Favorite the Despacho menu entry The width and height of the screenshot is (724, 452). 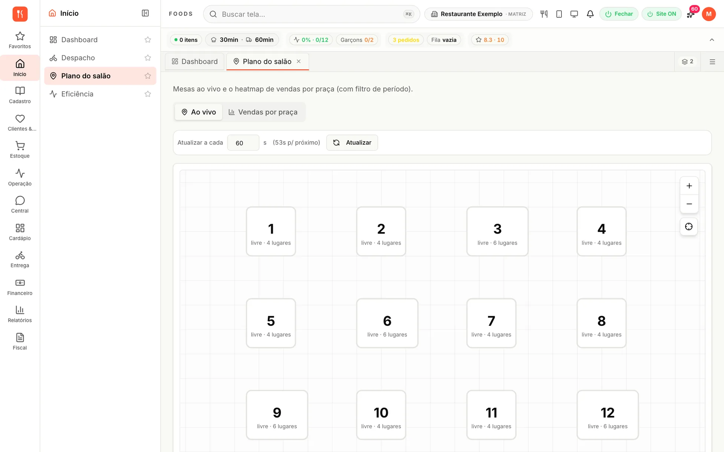[x=148, y=58]
